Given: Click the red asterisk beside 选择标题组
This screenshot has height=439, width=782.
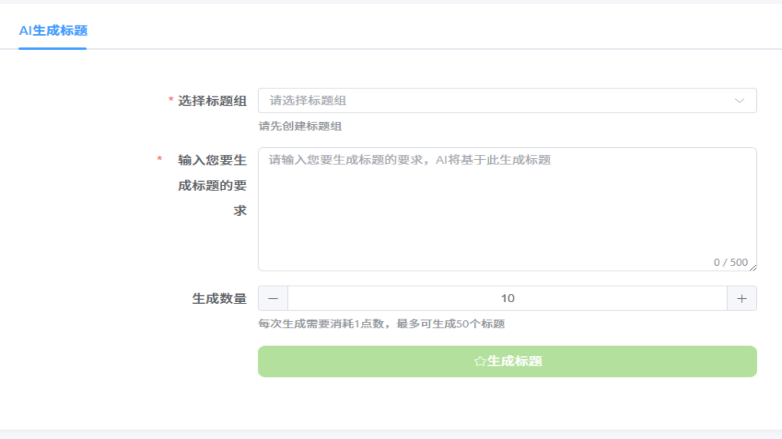Looking at the screenshot, I should [x=171, y=100].
